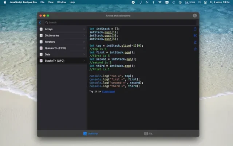Share the recipe using the share icon

click(x=195, y=29)
